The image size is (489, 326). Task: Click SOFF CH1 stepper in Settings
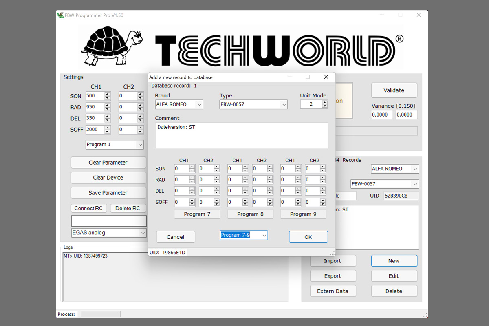[x=107, y=130]
